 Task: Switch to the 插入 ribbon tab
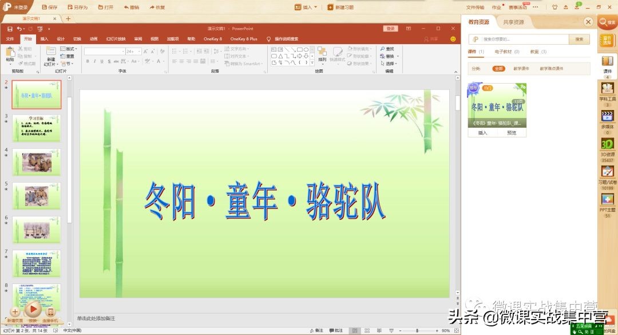point(45,38)
